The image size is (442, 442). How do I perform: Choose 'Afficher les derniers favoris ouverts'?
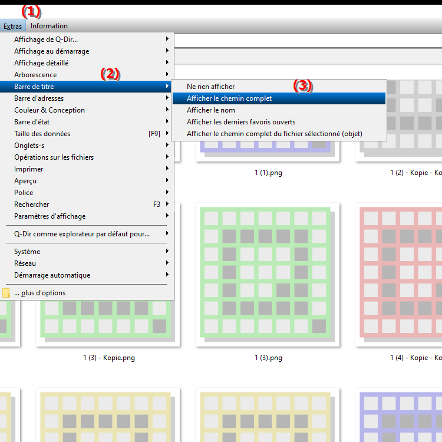point(279,122)
